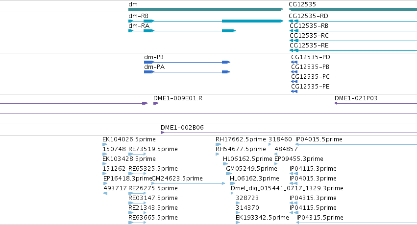Click the RE65325.5prime EST label
The height and width of the screenshot is (225, 417).
153,169
